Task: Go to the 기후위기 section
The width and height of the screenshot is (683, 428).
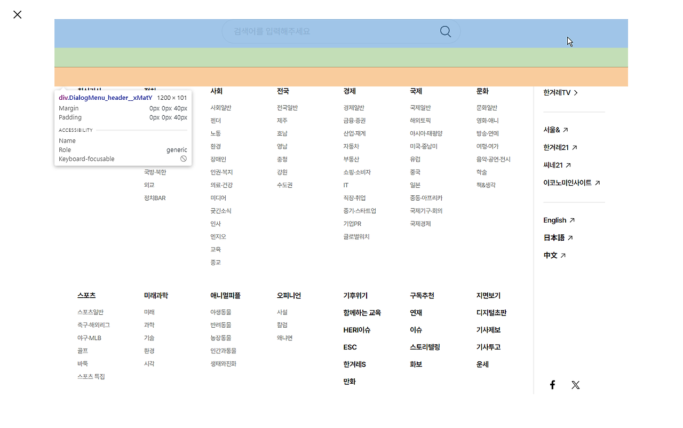Action: coord(355,296)
